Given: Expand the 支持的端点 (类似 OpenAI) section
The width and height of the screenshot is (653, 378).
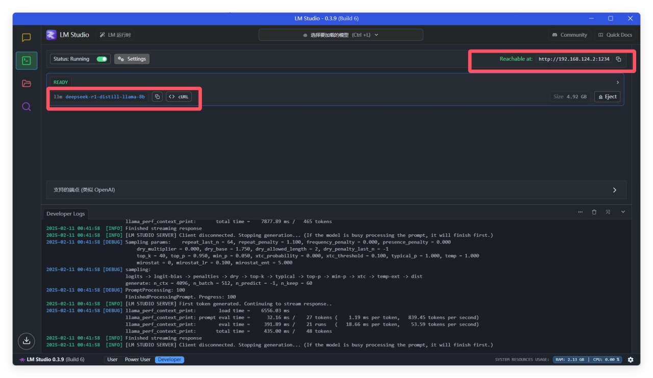Looking at the screenshot, I should (336, 190).
